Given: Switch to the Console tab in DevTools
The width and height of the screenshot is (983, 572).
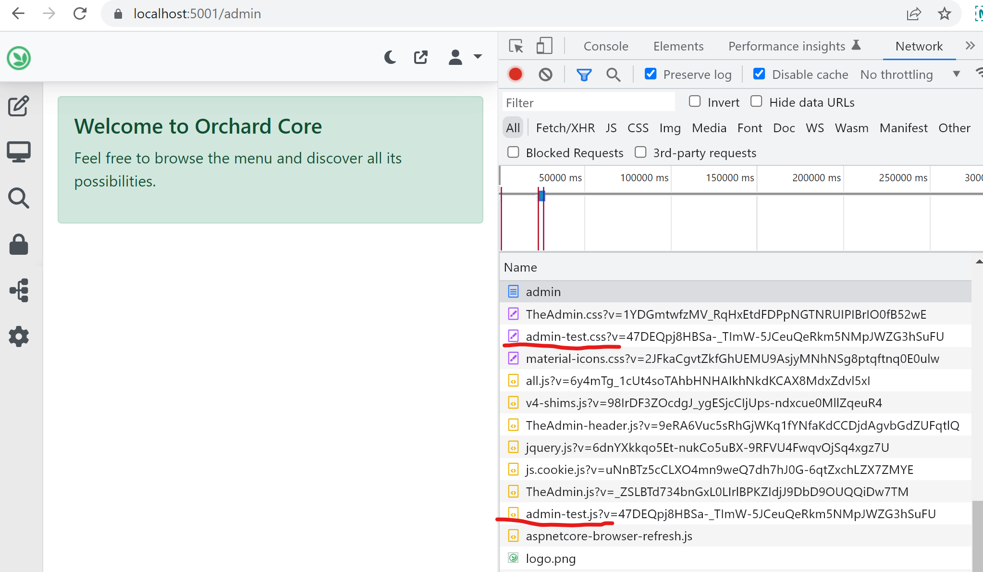Looking at the screenshot, I should (605, 46).
